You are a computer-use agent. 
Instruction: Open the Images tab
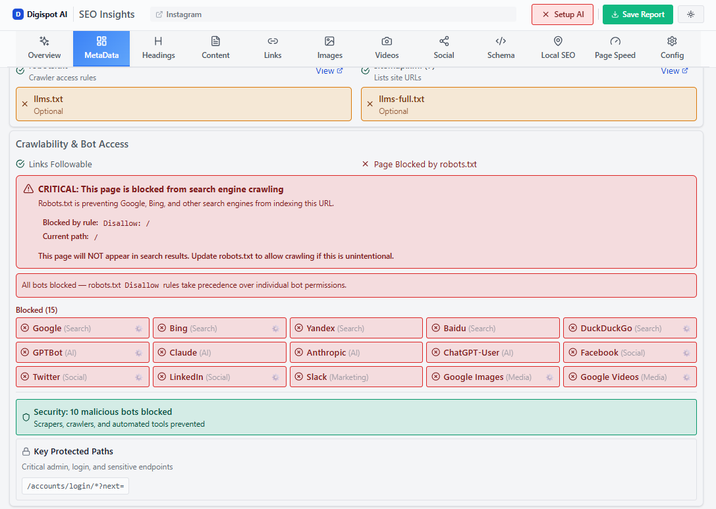tap(330, 48)
